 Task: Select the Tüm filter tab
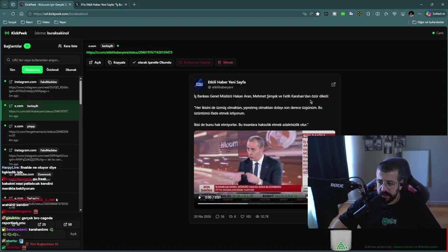pyautogui.click(x=12, y=70)
